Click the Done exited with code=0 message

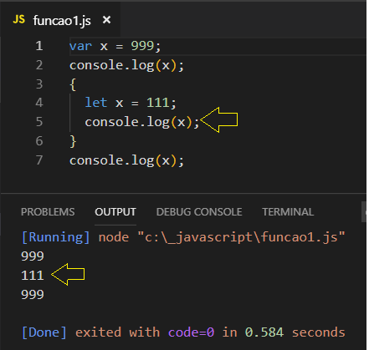click(183, 332)
